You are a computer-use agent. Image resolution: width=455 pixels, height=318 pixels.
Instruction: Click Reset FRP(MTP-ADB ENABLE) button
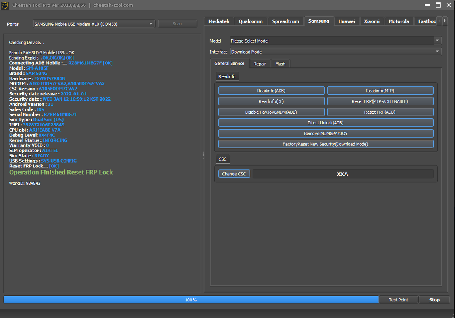click(380, 101)
